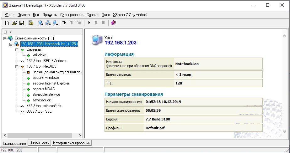Click the large computer icon beside Хост

point(97,40)
